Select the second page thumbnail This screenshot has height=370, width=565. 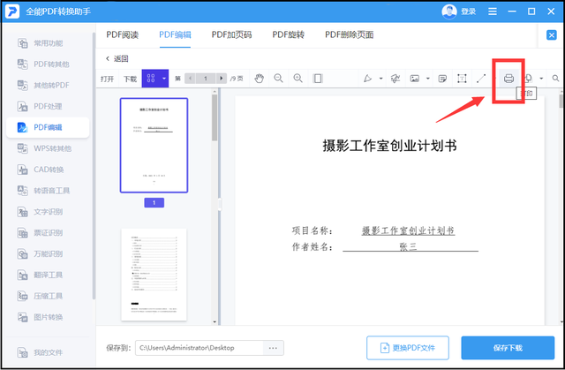click(154, 275)
